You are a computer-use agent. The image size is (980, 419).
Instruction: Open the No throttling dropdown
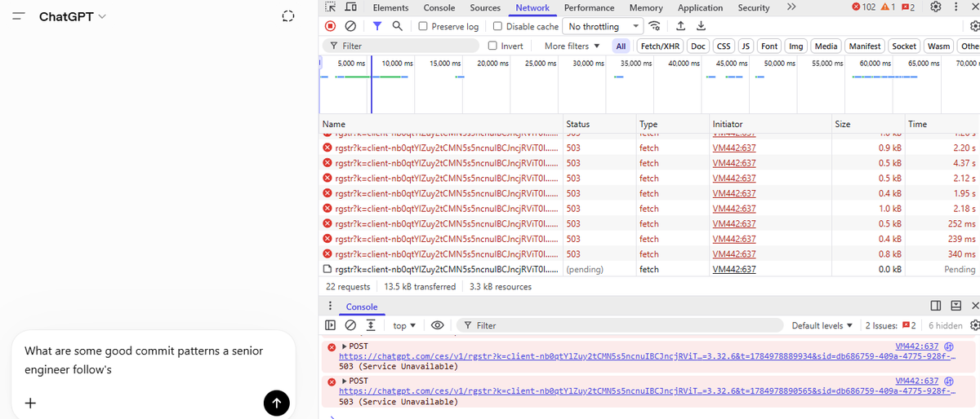[604, 26]
